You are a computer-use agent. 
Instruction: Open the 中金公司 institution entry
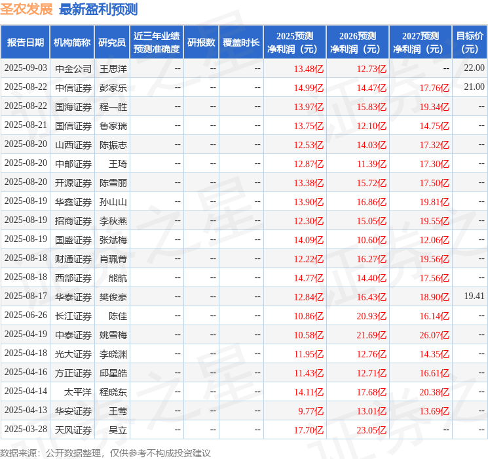[73, 68]
